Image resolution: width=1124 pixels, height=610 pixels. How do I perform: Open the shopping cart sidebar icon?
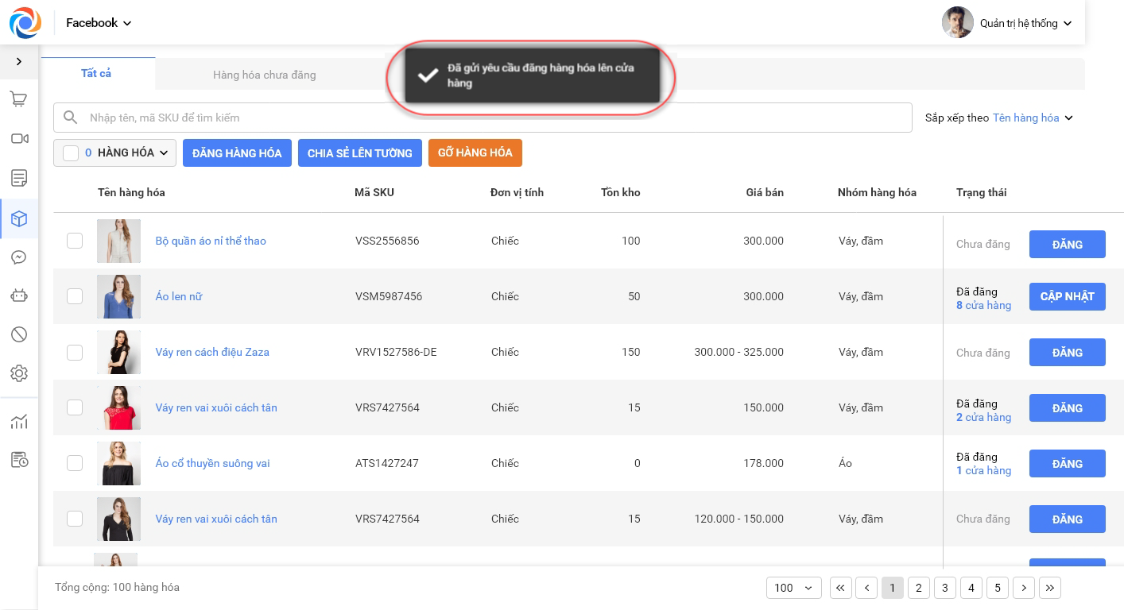coord(19,99)
